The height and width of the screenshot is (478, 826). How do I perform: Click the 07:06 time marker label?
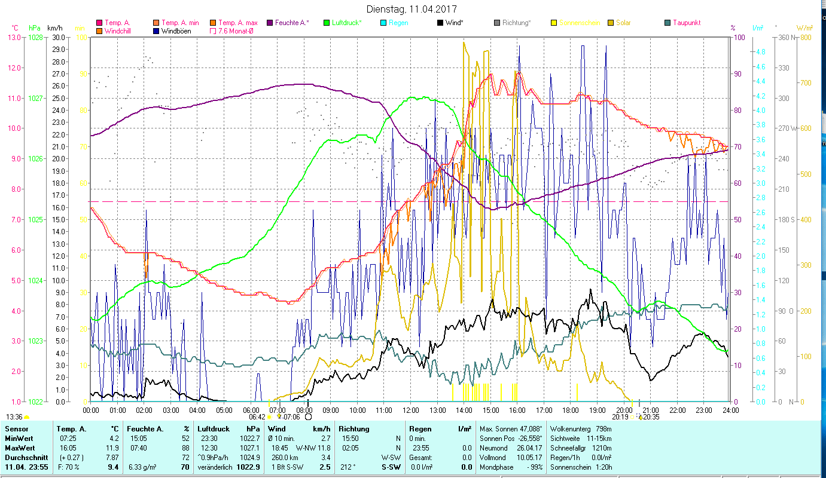tap(292, 417)
